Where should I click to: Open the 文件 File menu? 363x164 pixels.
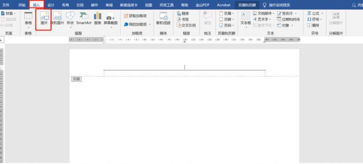6,5
